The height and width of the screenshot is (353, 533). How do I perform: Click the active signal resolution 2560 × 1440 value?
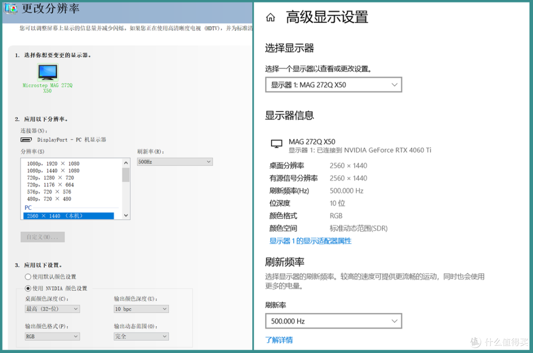click(348, 178)
